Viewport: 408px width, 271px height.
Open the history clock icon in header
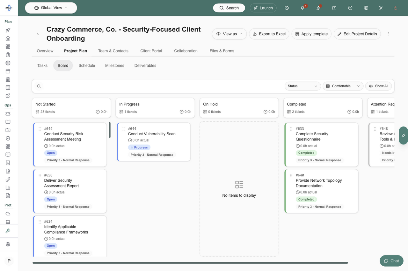287,8
